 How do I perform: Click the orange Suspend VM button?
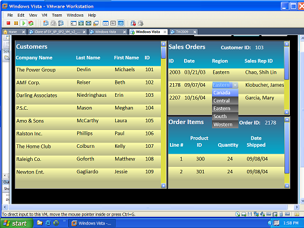pyautogui.click(x=16, y=23)
